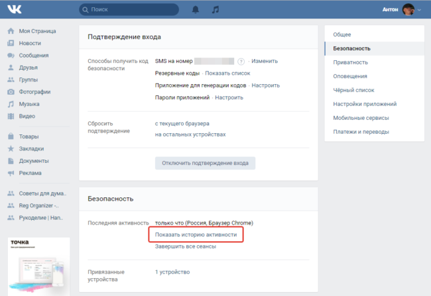Click Завершить все сеансы link

pos(185,246)
